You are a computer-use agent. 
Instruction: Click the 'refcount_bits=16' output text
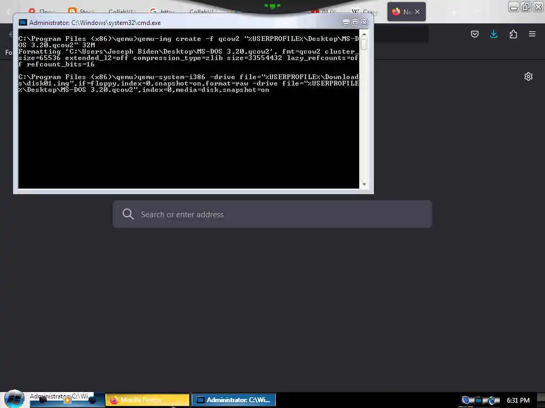point(61,64)
